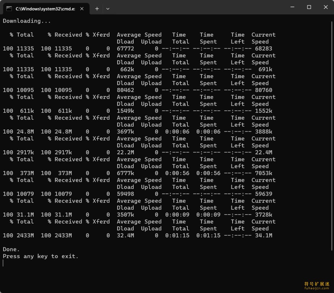Click the text cursor below the exit prompt
This screenshot has height=293, width=334.
3,263
